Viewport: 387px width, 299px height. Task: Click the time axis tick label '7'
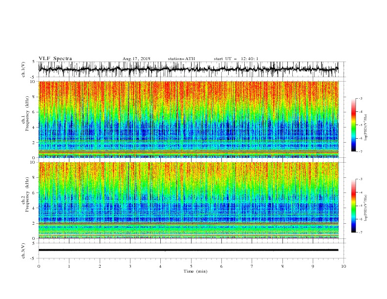pos(252,266)
